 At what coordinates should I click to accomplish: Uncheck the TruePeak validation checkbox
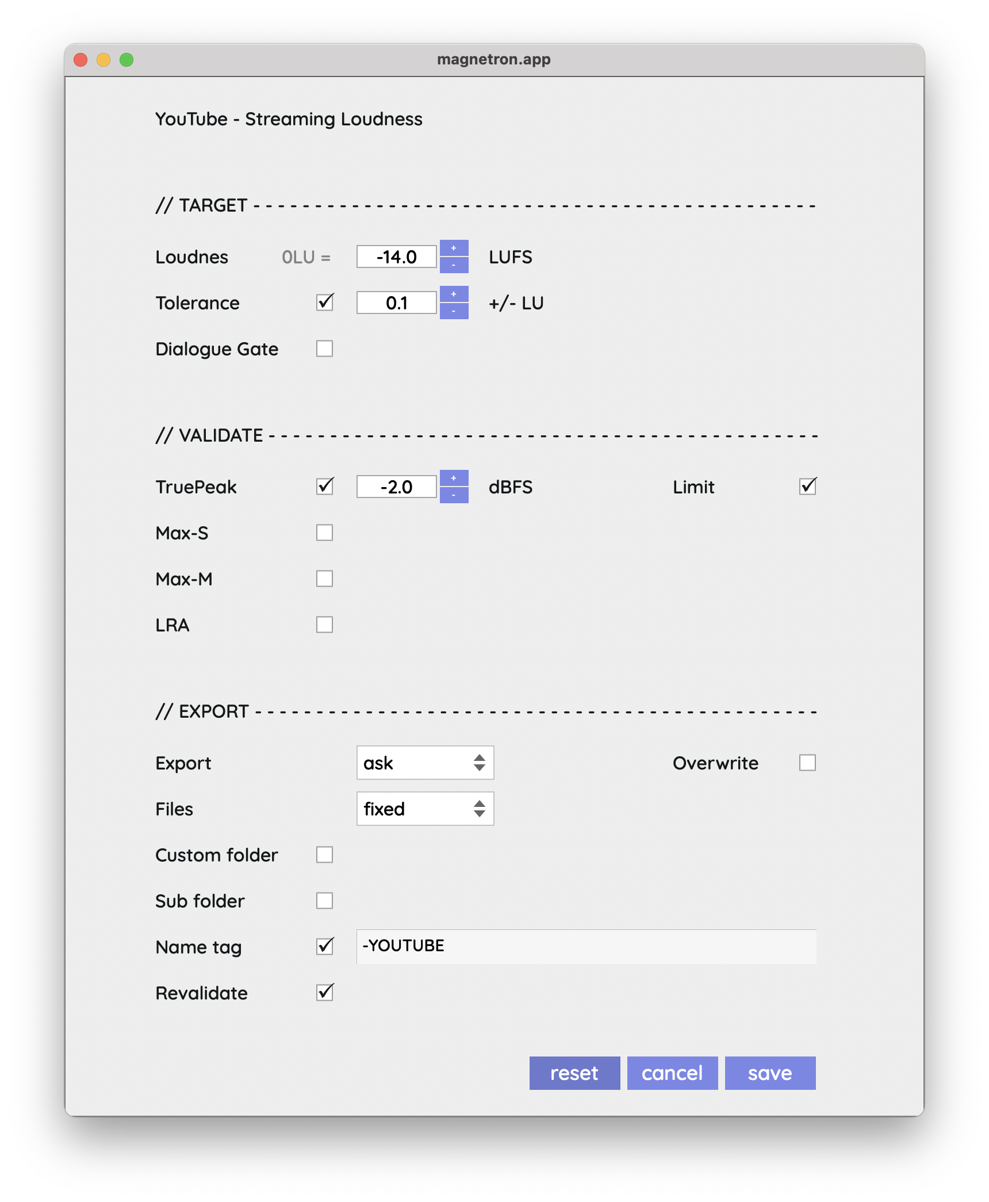[325, 487]
